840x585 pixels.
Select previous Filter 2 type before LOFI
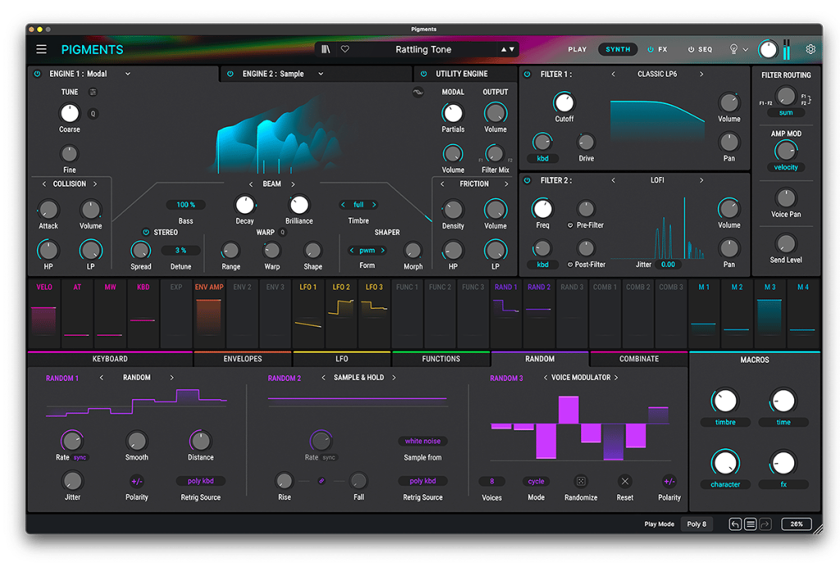tap(614, 180)
